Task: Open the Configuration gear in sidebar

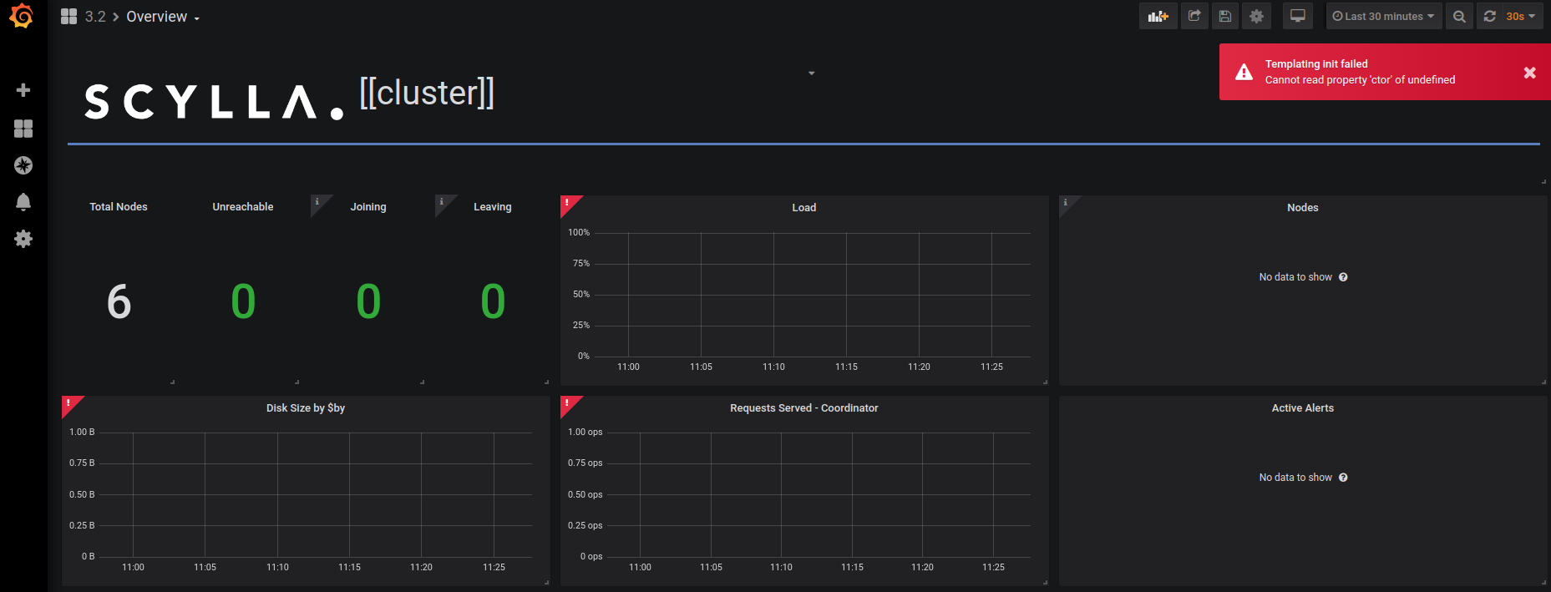Action: pyautogui.click(x=23, y=239)
